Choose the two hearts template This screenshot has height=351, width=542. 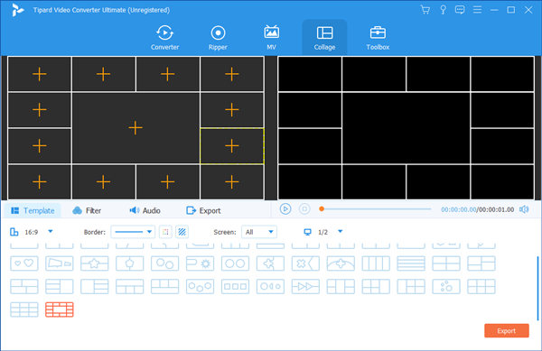point(24,263)
